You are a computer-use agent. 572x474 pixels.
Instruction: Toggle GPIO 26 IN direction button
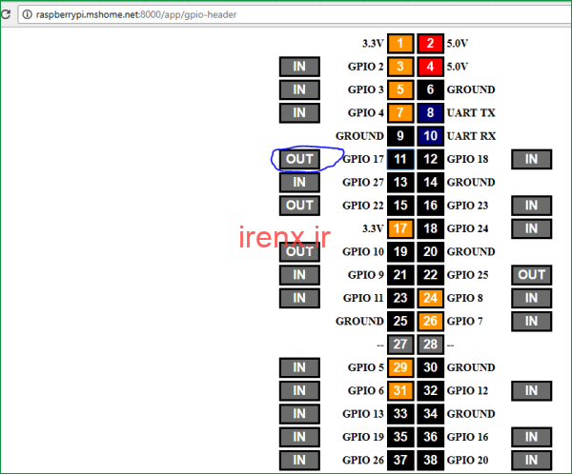[299, 460]
